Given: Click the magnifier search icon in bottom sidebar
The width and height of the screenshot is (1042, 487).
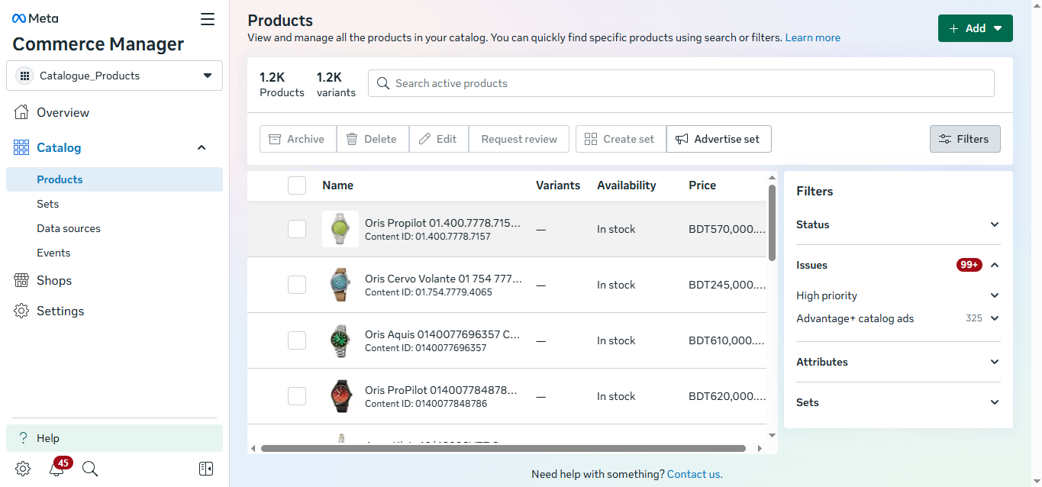Looking at the screenshot, I should coord(90,469).
